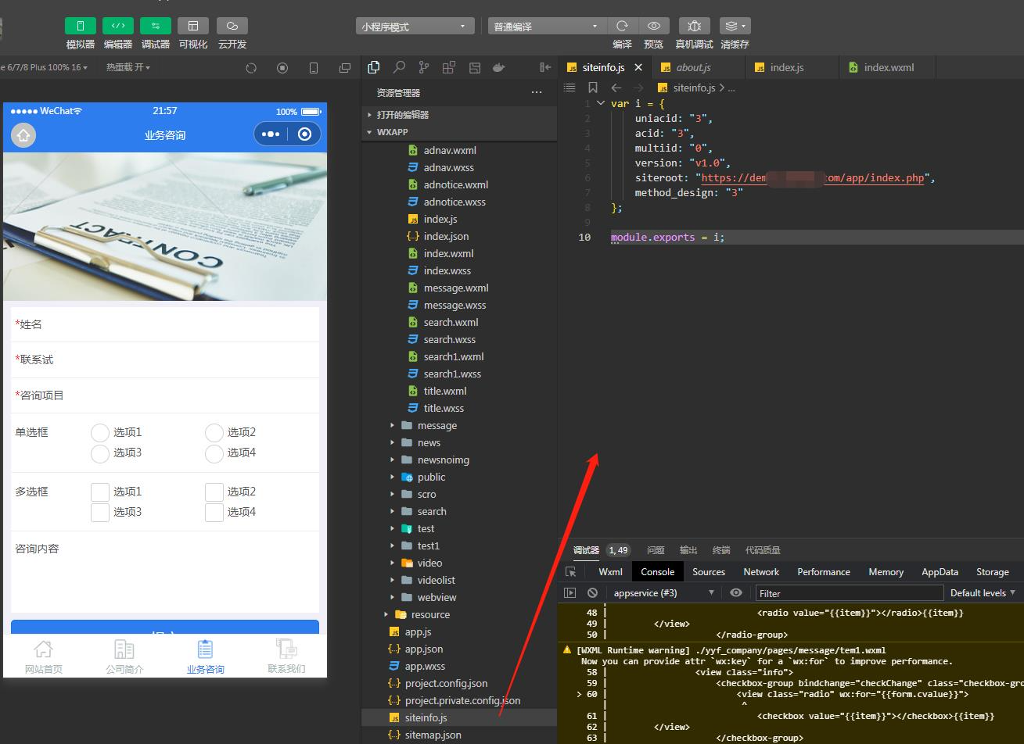Open the Network debugger tab
1024x744 pixels.
point(761,571)
